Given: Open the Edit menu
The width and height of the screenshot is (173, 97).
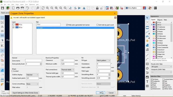Looking at the screenshot, I should tap(5, 5).
